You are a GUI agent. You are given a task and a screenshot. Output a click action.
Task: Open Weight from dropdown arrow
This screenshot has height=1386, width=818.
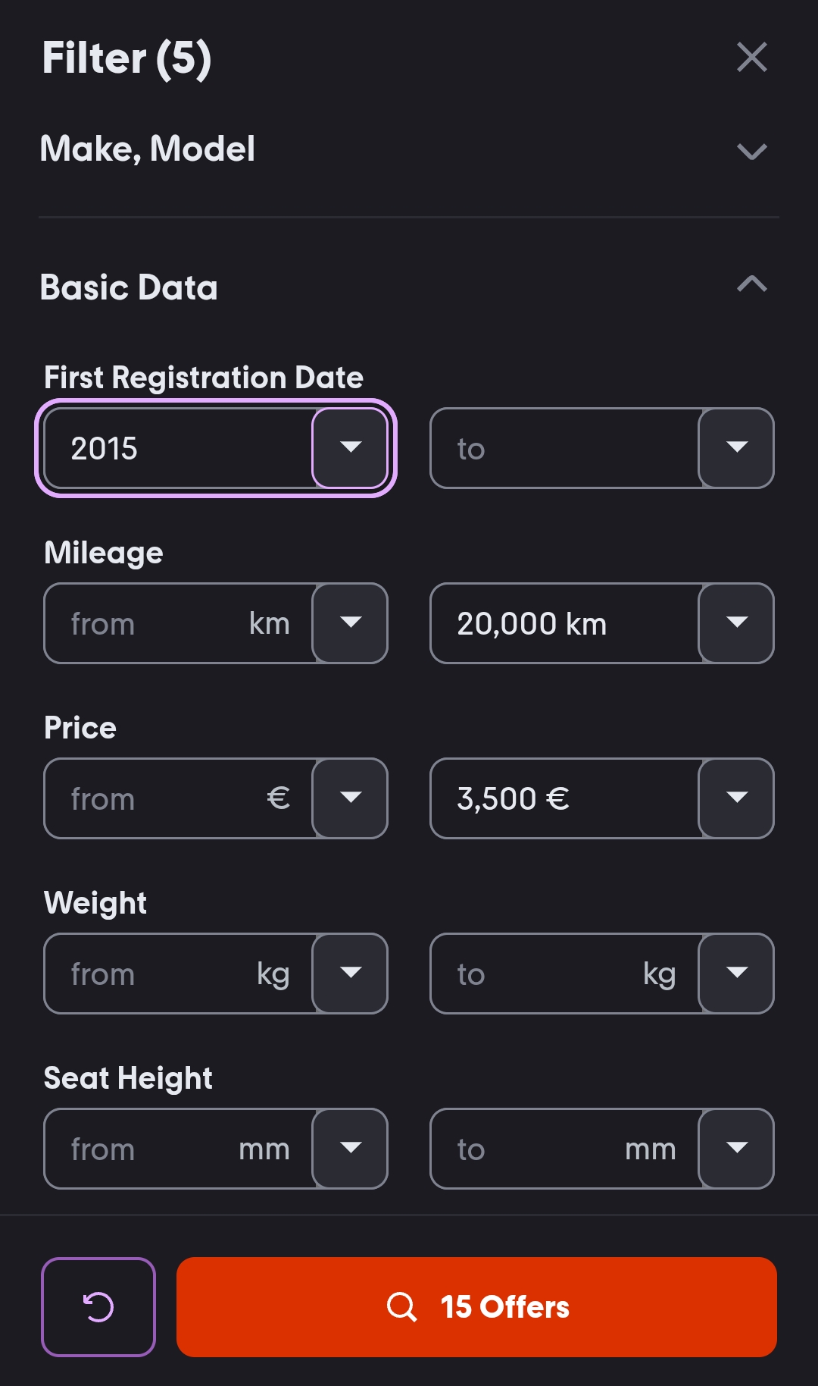click(x=351, y=974)
